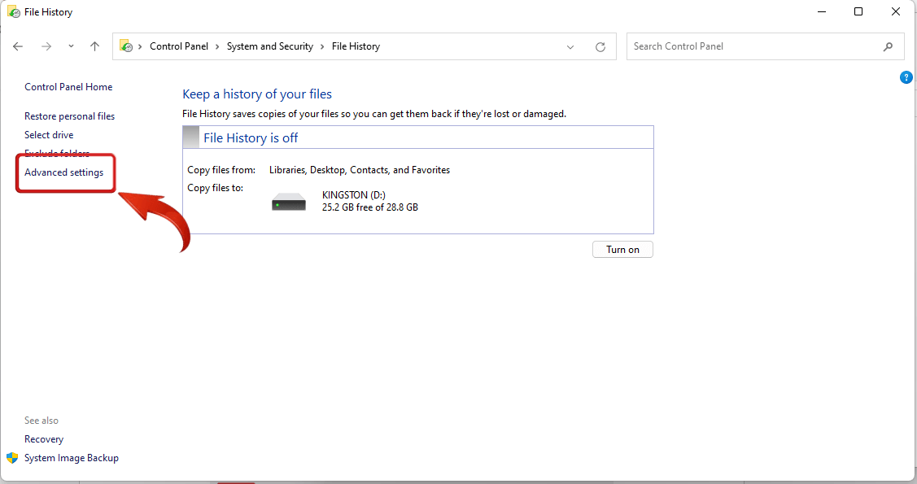Viewport: 917px width, 484px height.
Task: Click inside the Search Control Panel field
Action: [732, 46]
